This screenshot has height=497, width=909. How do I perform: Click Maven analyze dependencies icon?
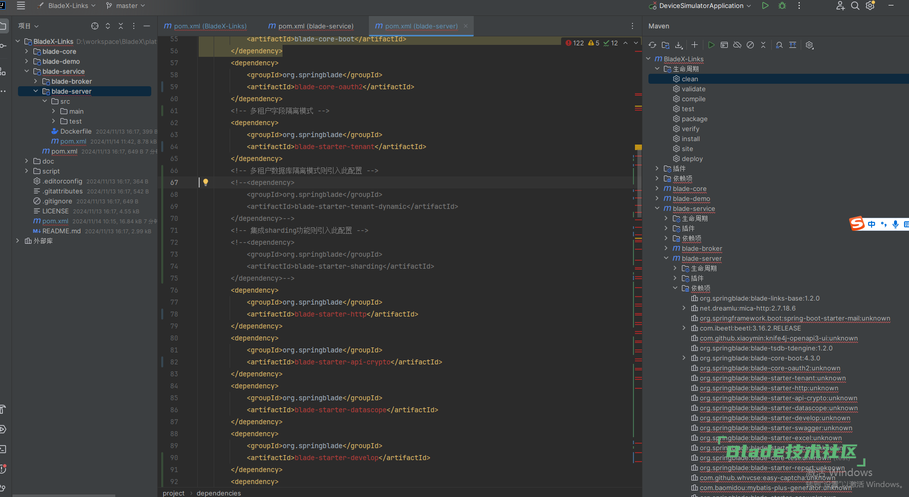pos(779,45)
